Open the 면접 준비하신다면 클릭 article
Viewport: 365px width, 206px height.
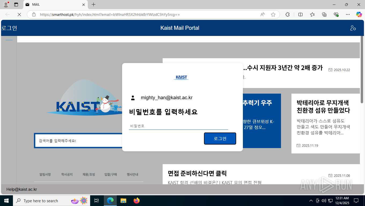tap(197, 173)
